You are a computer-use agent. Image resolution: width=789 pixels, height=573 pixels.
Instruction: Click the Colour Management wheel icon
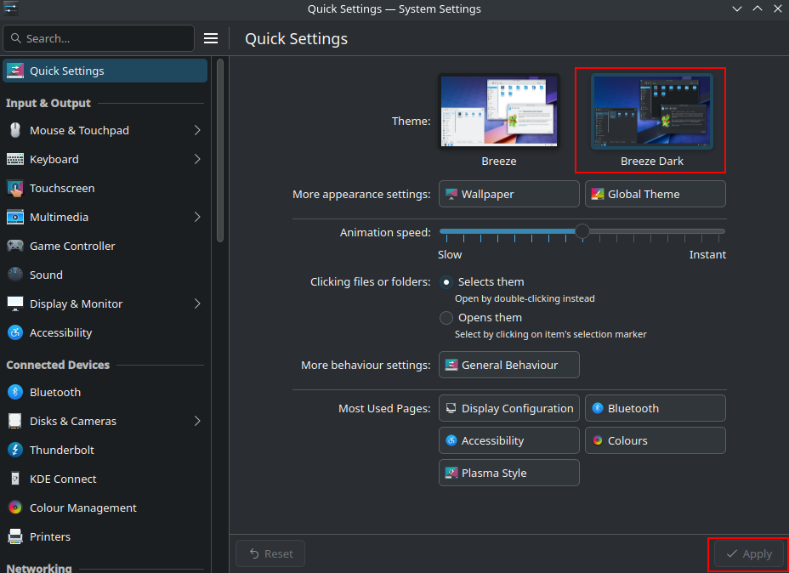coord(15,508)
